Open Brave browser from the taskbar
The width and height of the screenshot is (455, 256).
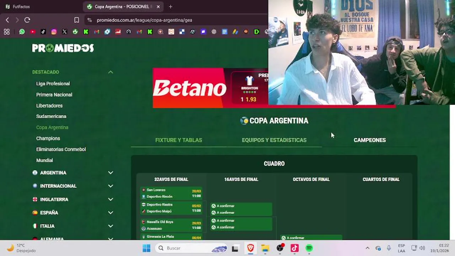click(x=251, y=248)
